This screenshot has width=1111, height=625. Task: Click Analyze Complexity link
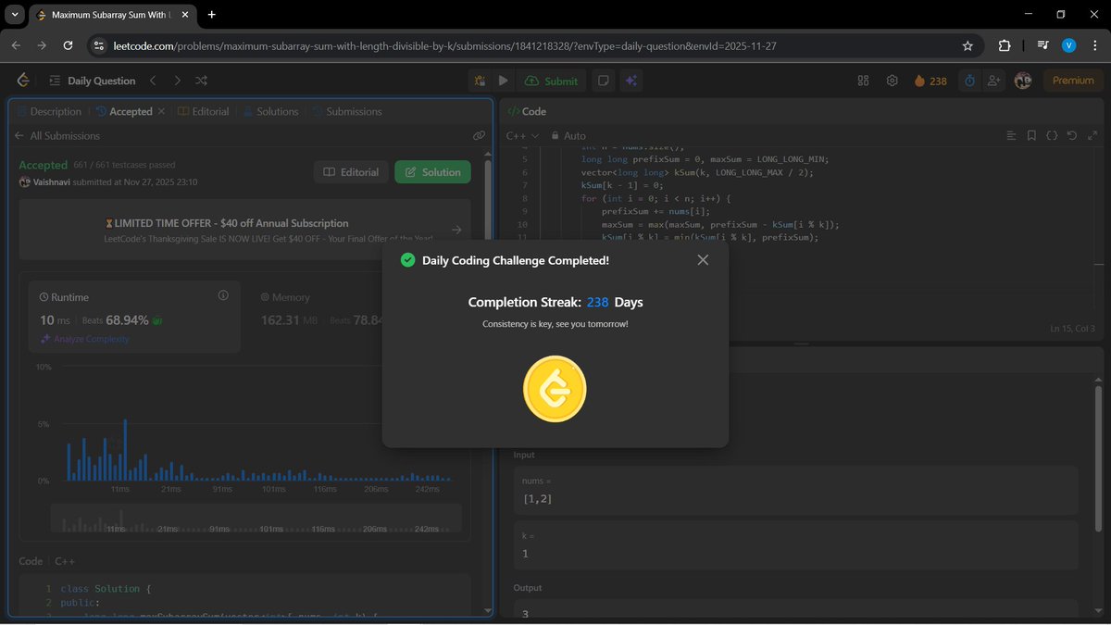point(84,339)
